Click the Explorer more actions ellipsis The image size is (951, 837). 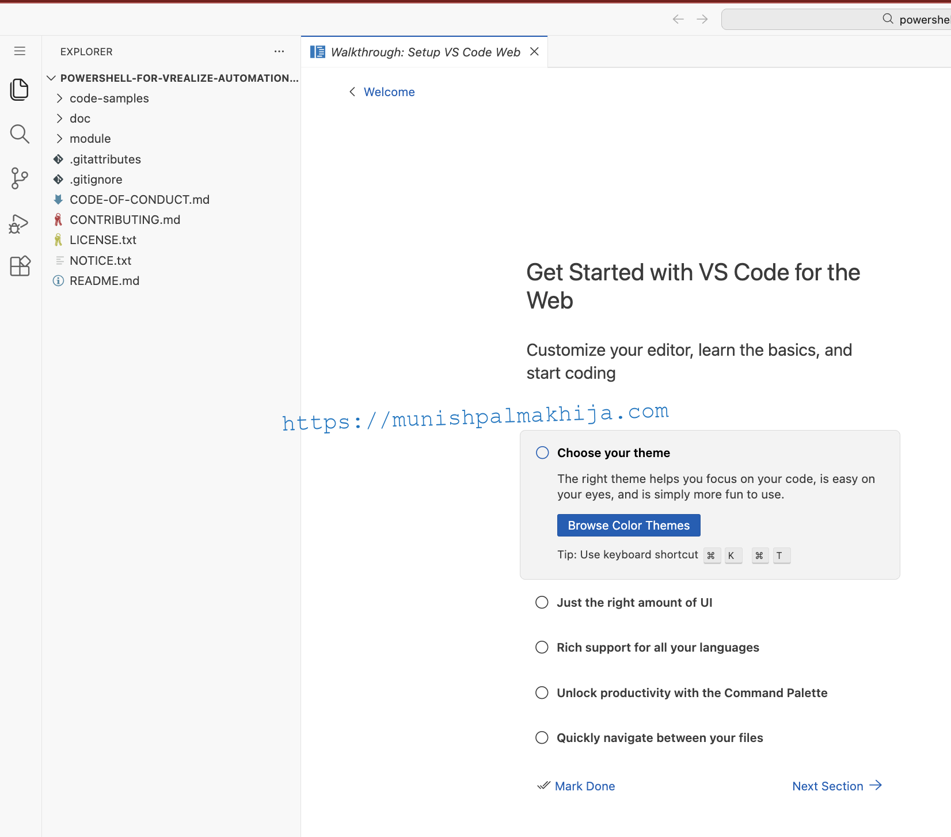[279, 51]
